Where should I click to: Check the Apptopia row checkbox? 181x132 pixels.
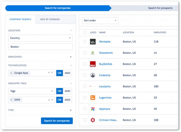point(85,109)
